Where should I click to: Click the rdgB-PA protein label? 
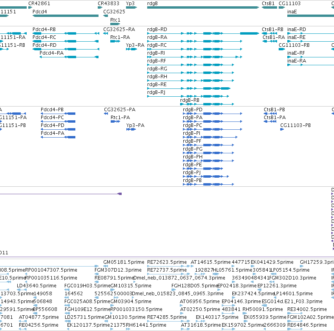click(193, 118)
